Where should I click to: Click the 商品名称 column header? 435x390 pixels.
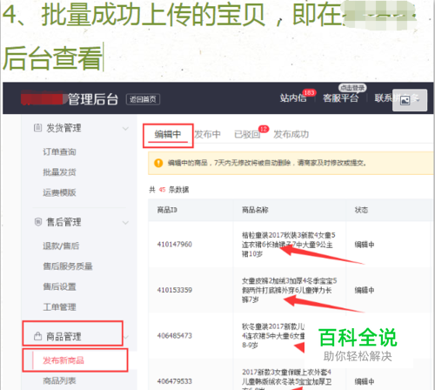click(255, 210)
